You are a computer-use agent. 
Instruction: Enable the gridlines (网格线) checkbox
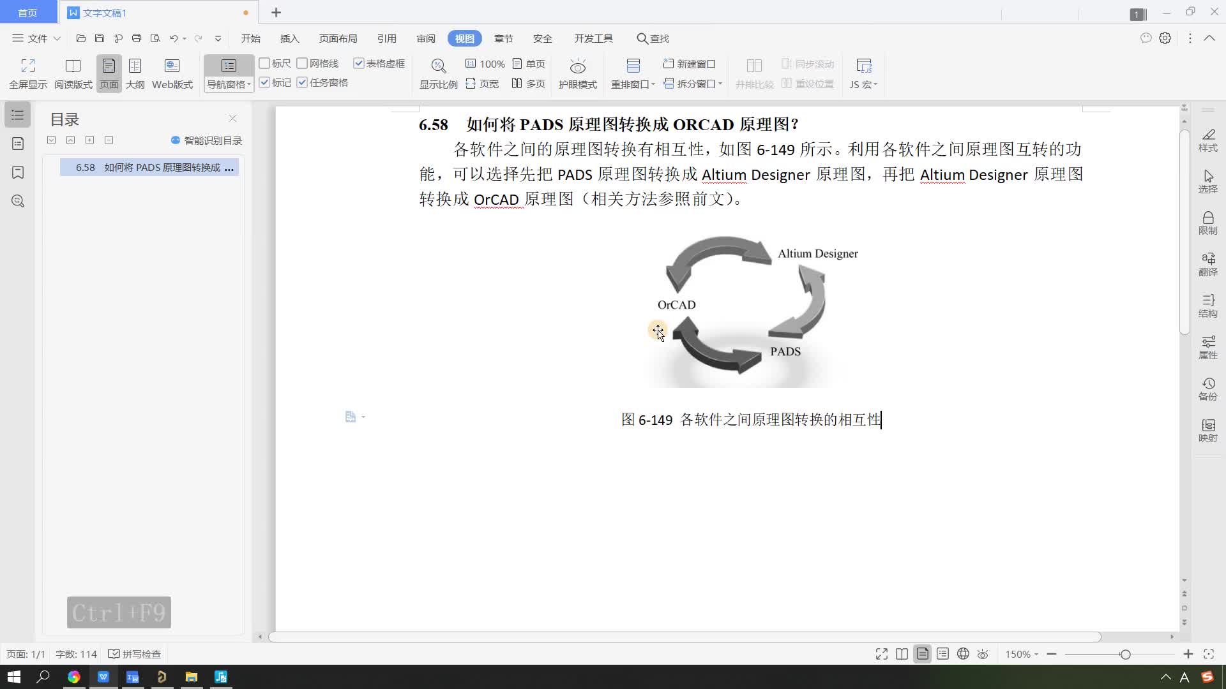302,63
